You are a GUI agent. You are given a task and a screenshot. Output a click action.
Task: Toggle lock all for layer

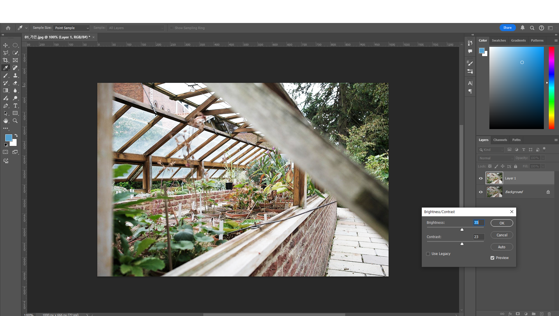tap(516, 166)
